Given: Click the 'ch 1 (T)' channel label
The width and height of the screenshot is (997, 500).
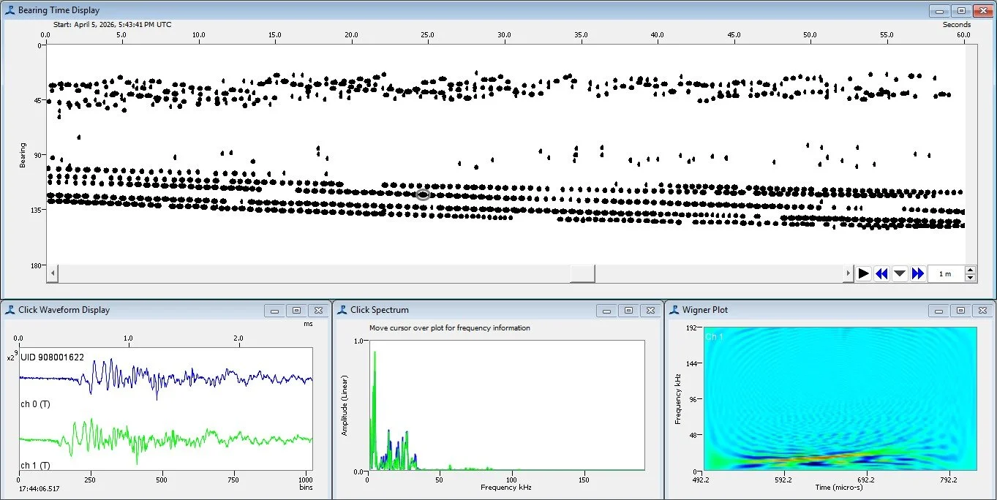Looking at the screenshot, I should 35,465.
